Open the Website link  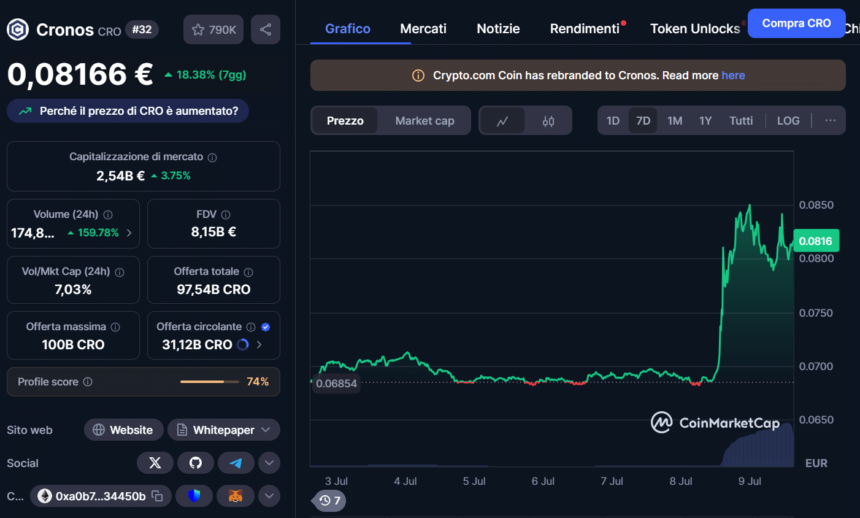123,430
